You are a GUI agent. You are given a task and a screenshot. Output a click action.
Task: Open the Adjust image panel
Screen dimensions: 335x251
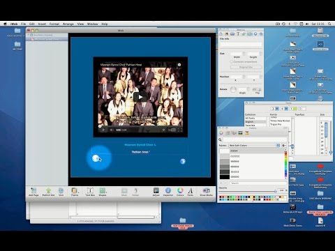(156, 191)
